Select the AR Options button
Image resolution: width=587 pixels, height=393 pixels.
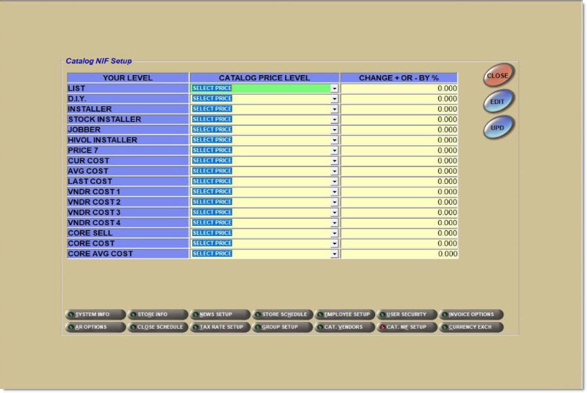tap(95, 327)
